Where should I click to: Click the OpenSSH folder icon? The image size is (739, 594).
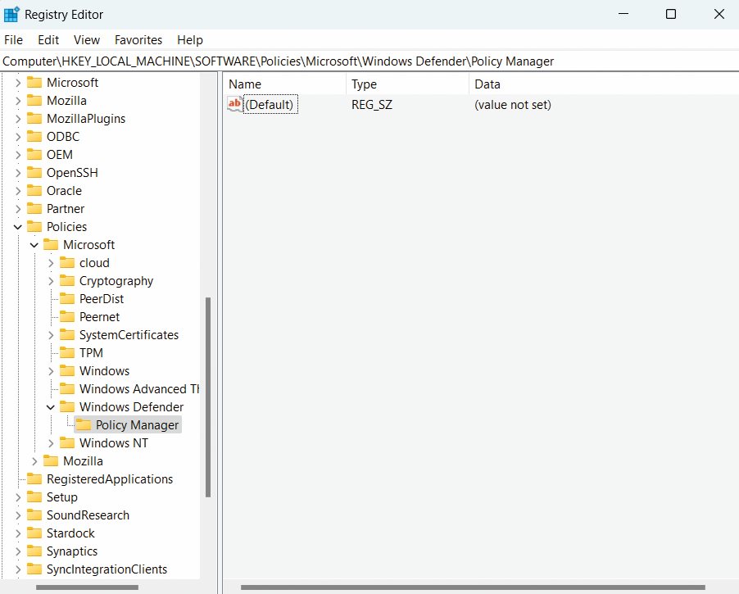(x=34, y=173)
